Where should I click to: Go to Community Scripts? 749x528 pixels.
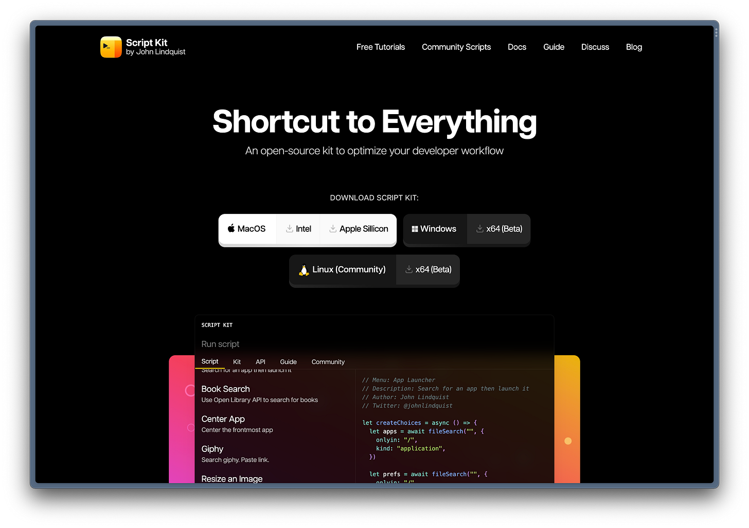pyautogui.click(x=456, y=47)
